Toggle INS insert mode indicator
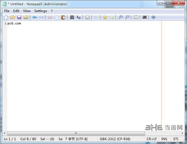The width and height of the screenshot is (187, 144). tap(164, 139)
